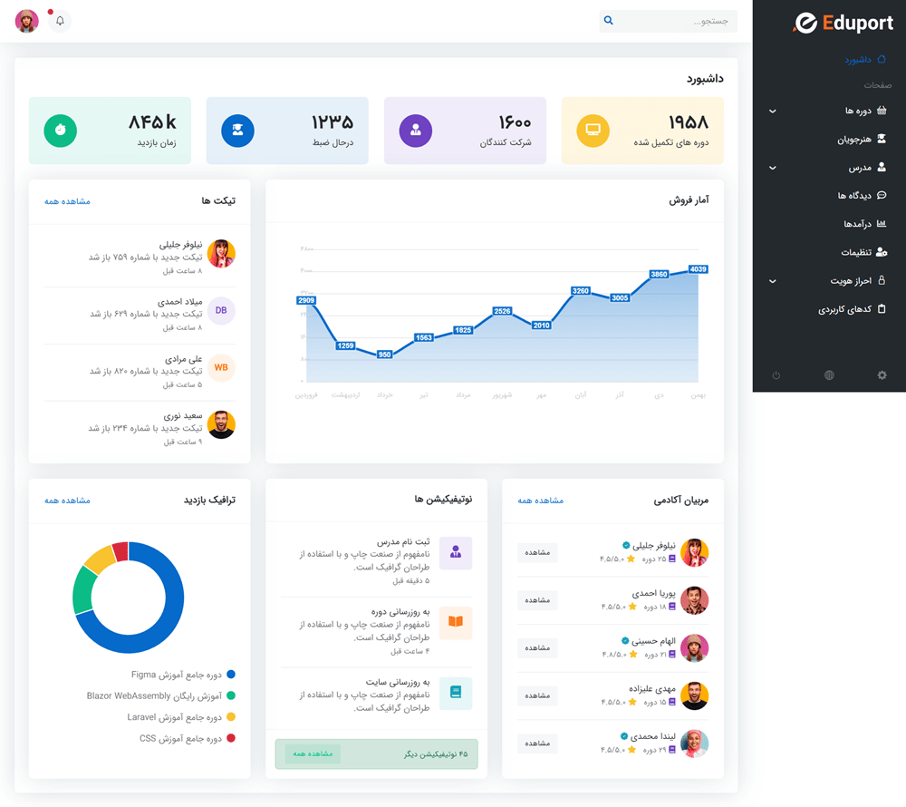Image resolution: width=906 pixels, height=807 pixels.
Task: Click the magnifier icon in the search box
Action: tap(609, 21)
